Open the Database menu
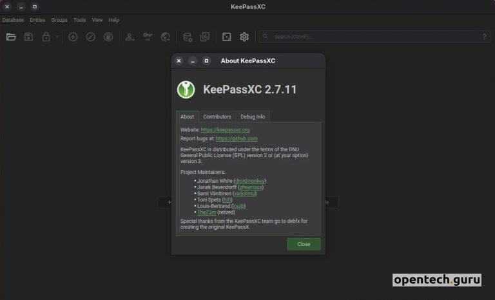Screen dimensions: 495x300 tap(13, 20)
